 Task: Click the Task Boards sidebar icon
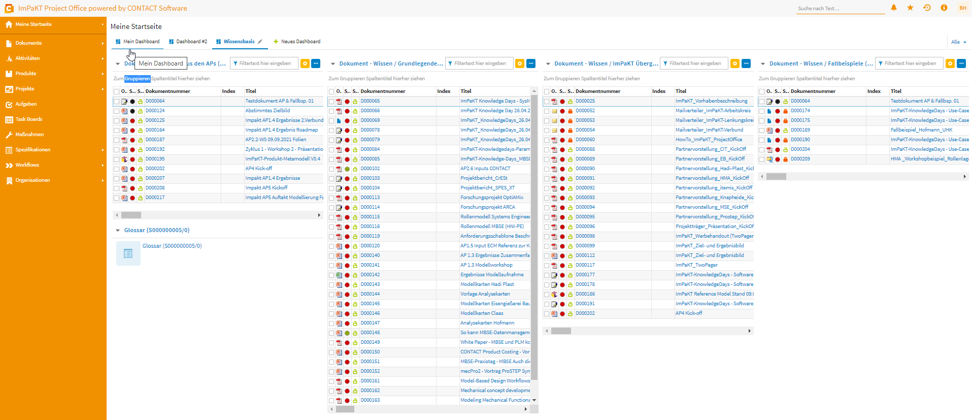[x=9, y=119]
